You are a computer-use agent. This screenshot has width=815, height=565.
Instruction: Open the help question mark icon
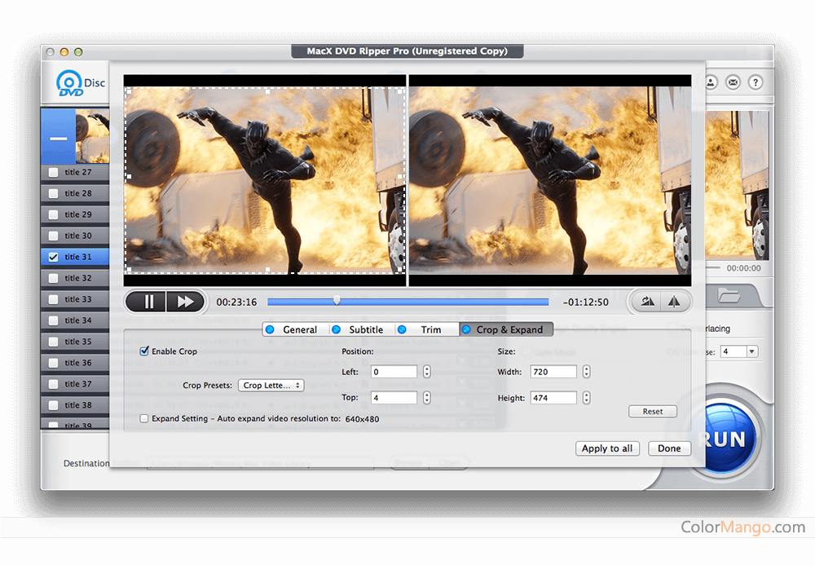click(x=756, y=82)
